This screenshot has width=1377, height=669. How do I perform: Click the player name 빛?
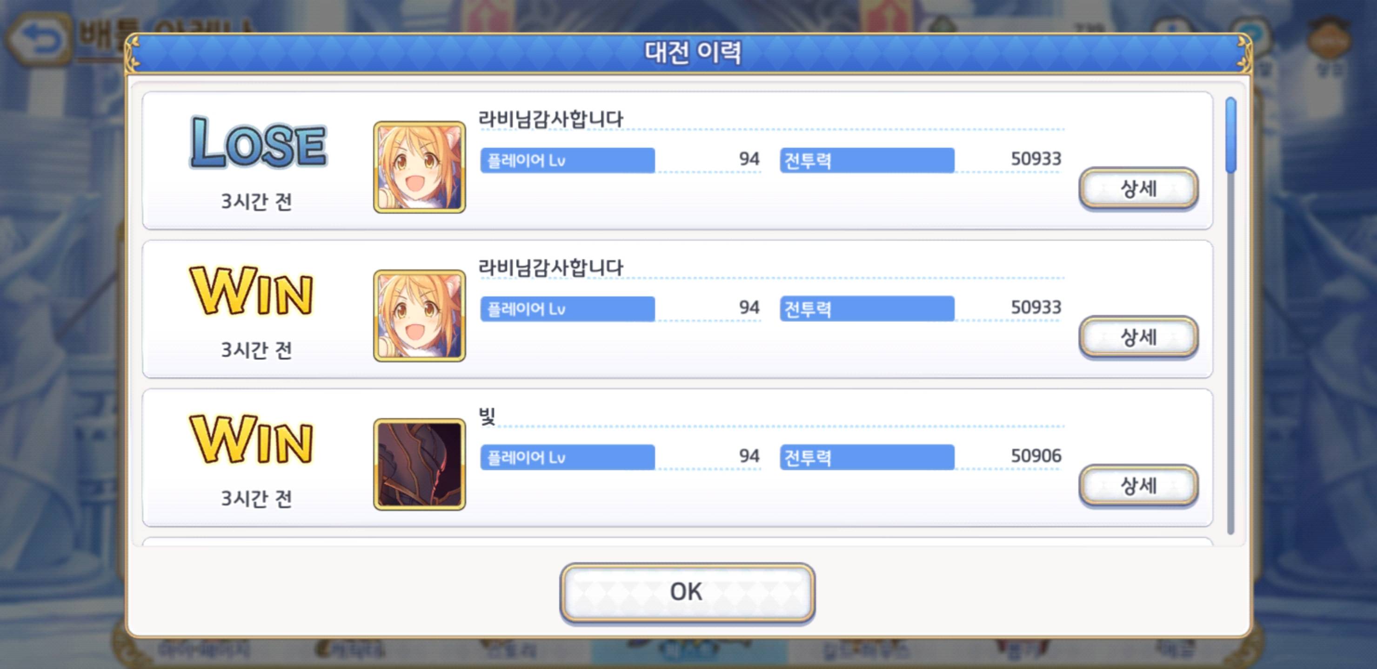click(x=487, y=416)
